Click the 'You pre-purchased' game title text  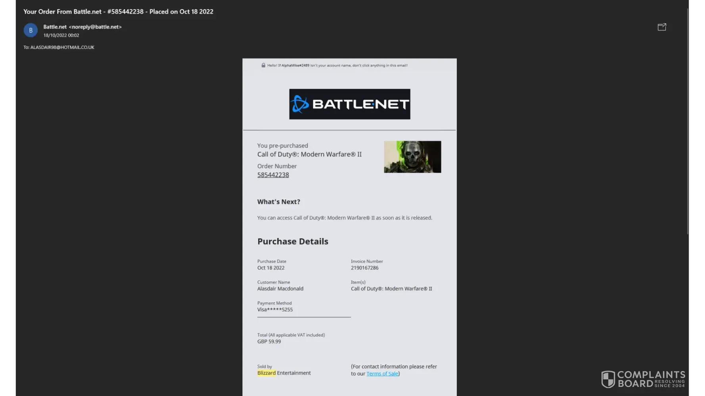[309, 154]
